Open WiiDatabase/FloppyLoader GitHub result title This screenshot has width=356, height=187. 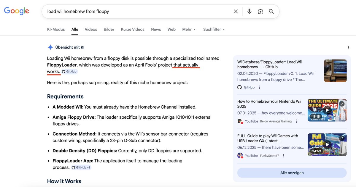269,65
